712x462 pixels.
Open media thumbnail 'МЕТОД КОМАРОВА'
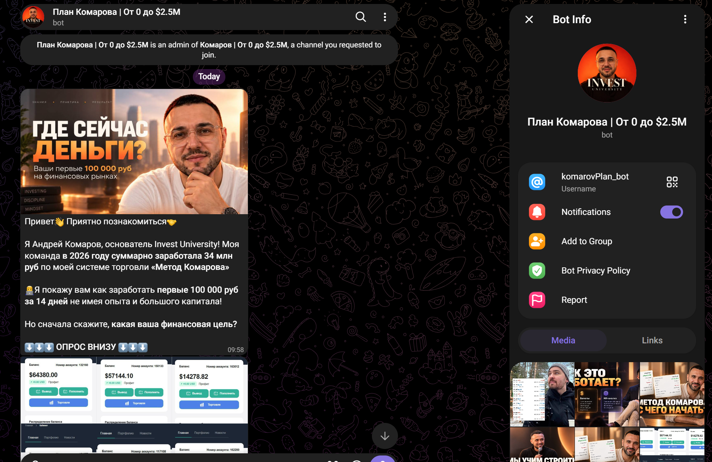point(672,394)
